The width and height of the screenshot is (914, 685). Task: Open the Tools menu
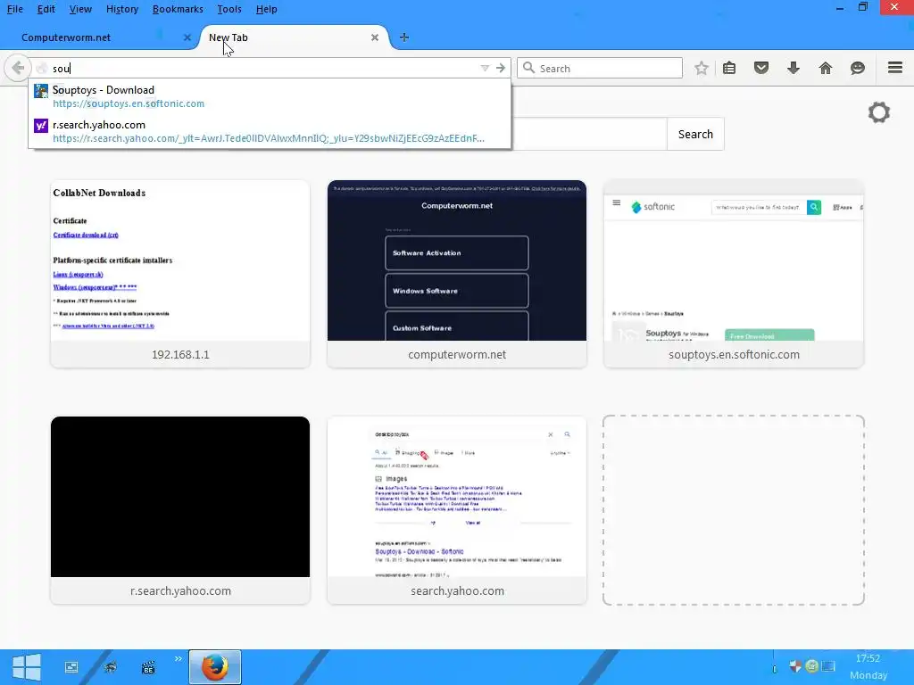pyautogui.click(x=229, y=9)
